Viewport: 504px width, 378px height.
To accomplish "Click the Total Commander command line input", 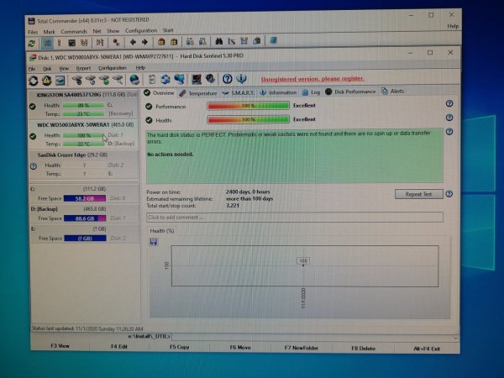I will (x=314, y=337).
